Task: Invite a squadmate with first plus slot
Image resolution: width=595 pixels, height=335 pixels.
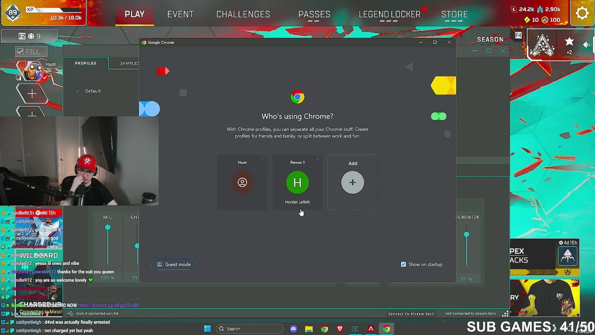Action: (32, 94)
